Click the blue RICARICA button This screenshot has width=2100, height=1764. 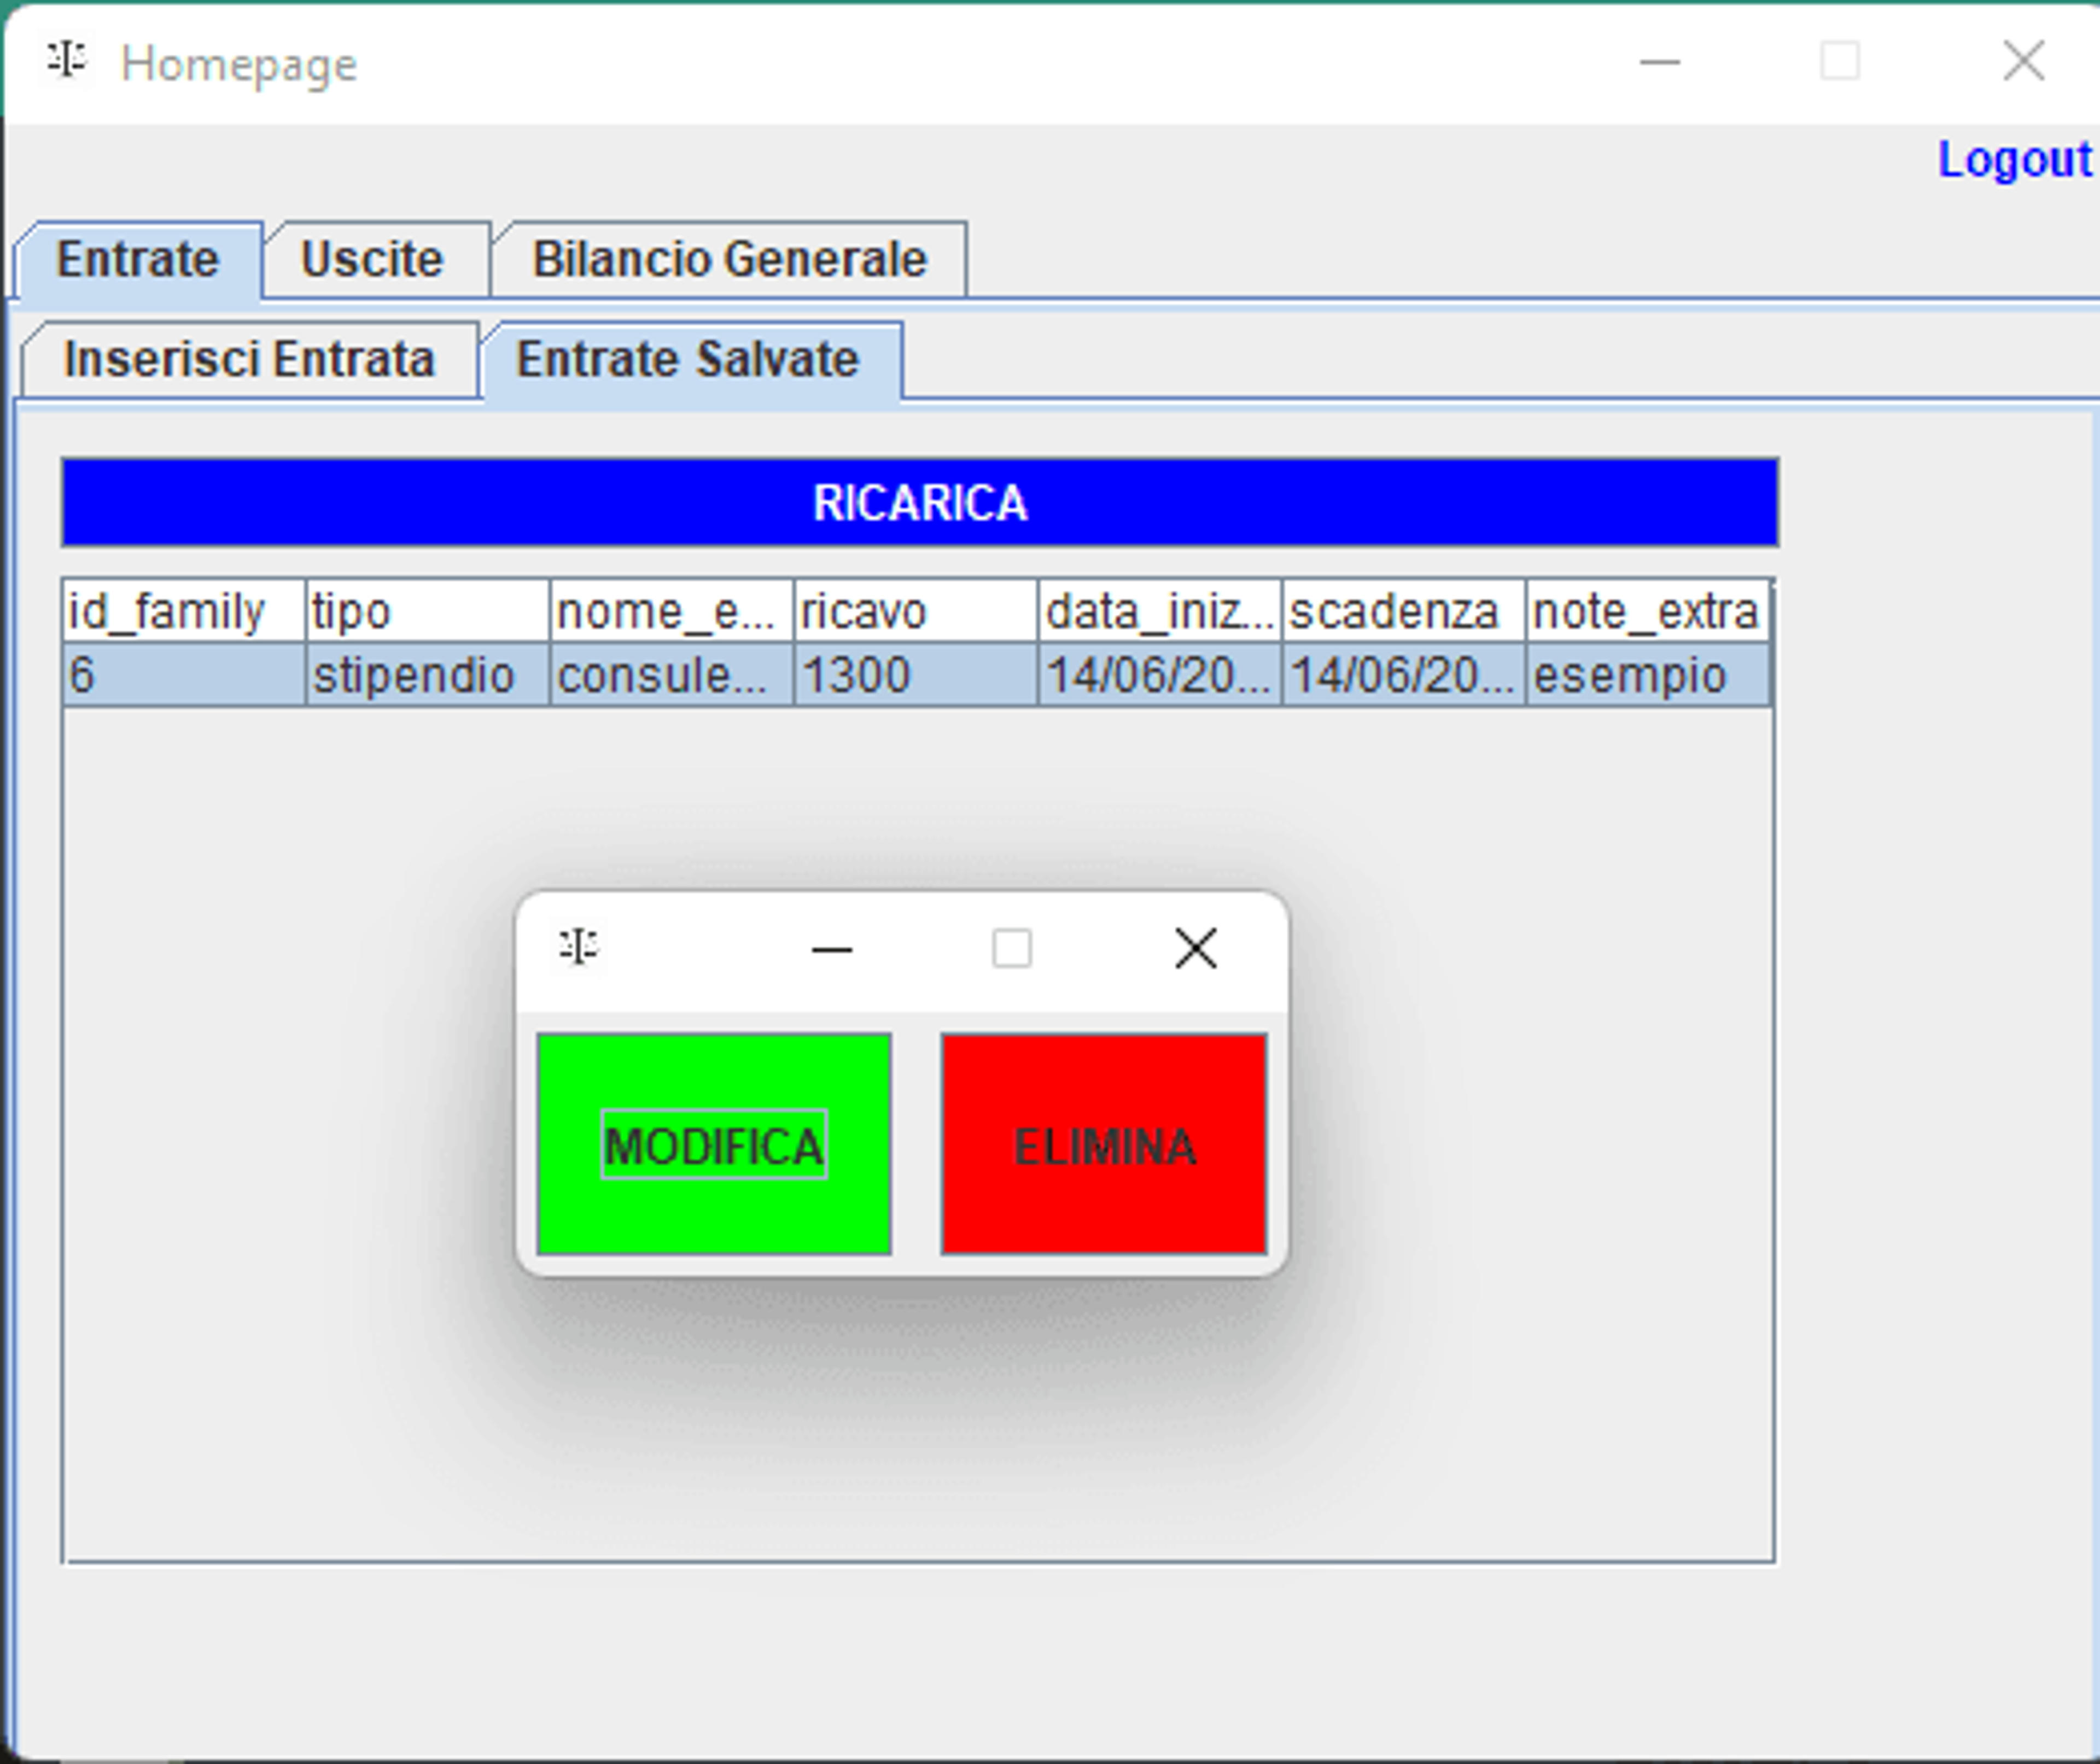[919, 502]
